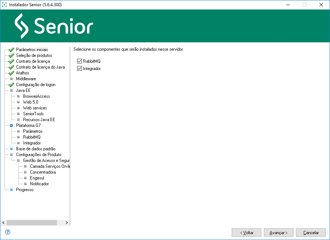Select Parâmetros under Plataforma G7
The width and height of the screenshot is (330, 240).
pos(33,131)
